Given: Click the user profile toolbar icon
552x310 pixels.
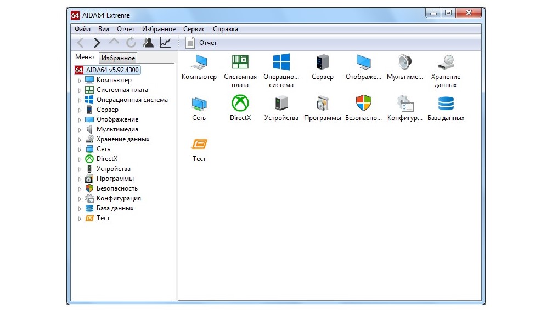Looking at the screenshot, I should [x=148, y=43].
